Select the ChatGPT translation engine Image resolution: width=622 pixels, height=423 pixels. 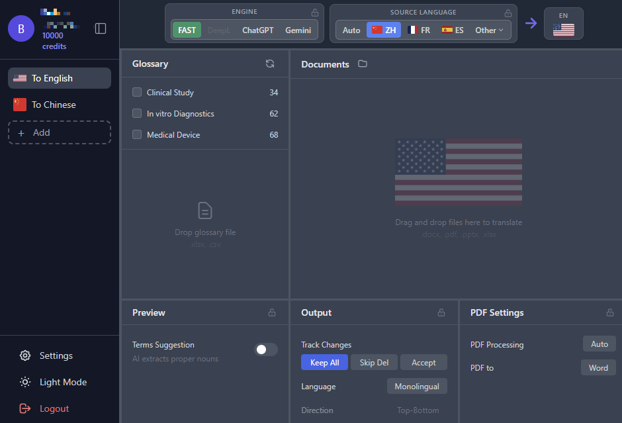258,30
